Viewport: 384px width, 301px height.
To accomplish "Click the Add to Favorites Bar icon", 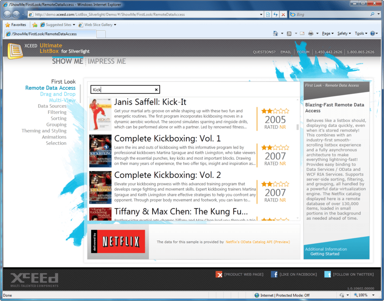I will [35, 25].
